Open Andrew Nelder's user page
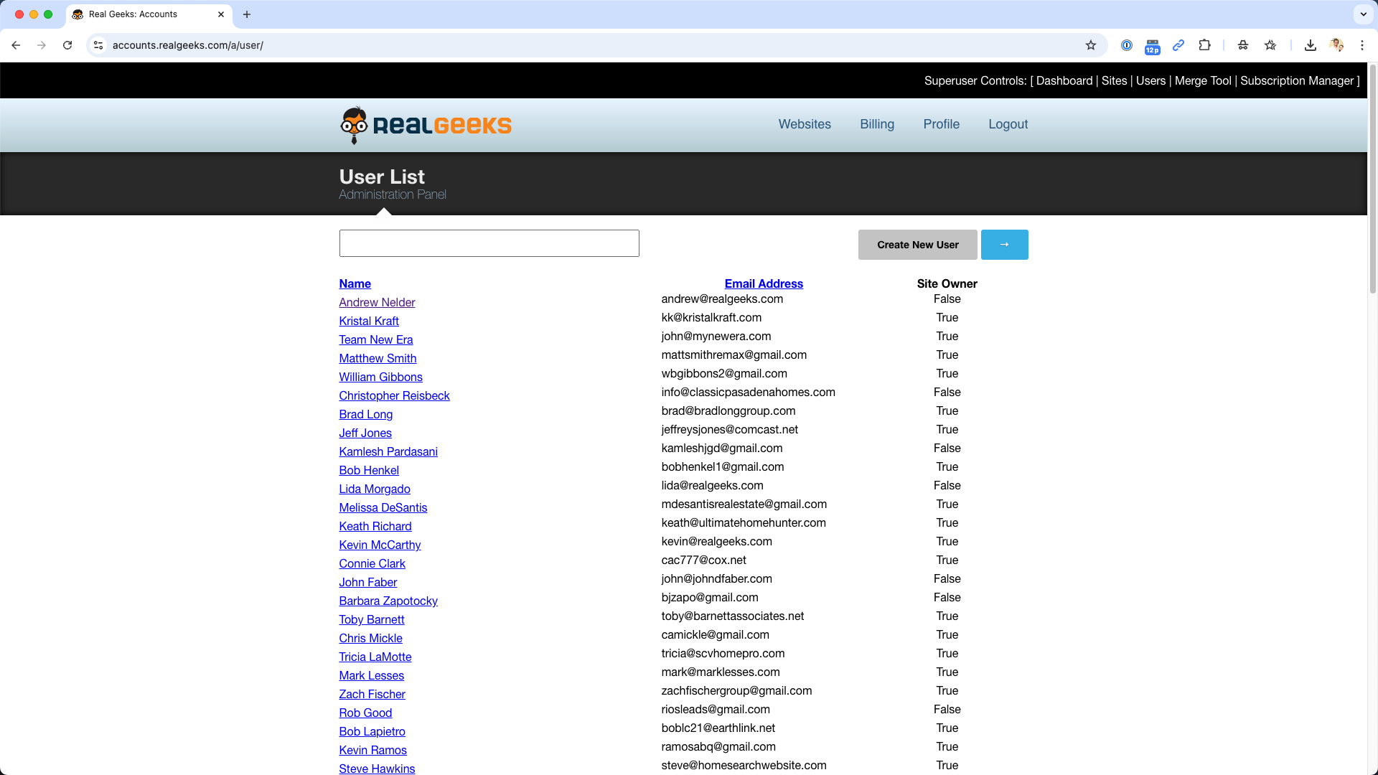 [377, 303]
